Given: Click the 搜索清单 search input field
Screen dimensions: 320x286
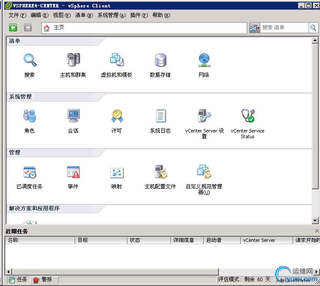Looking at the screenshot, I should tap(284, 27).
